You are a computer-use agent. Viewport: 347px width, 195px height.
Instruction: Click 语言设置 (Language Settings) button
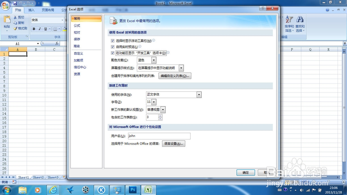(173, 144)
